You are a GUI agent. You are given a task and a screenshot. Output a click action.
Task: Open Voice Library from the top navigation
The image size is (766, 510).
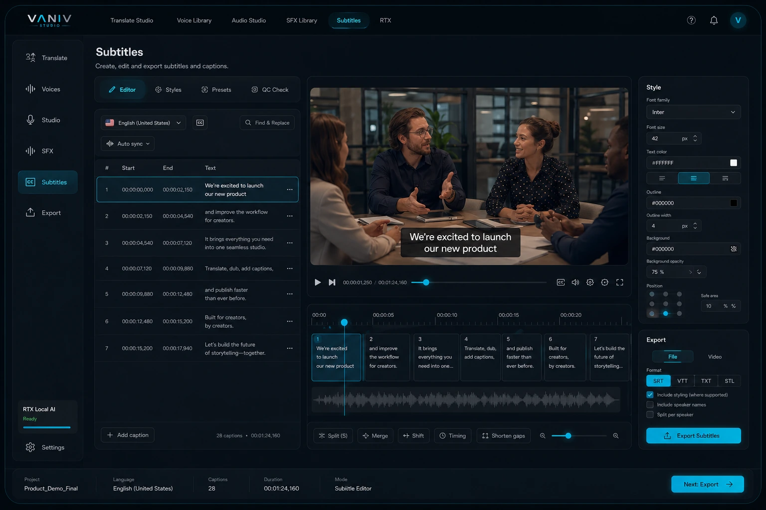click(x=194, y=20)
